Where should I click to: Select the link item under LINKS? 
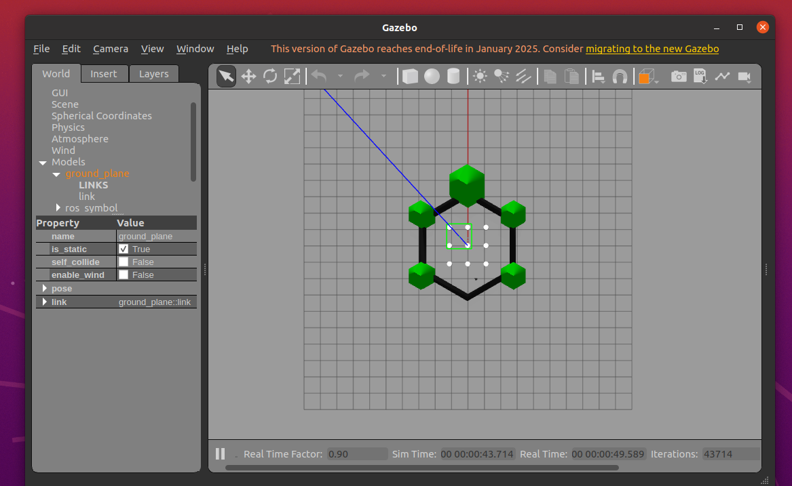point(87,197)
